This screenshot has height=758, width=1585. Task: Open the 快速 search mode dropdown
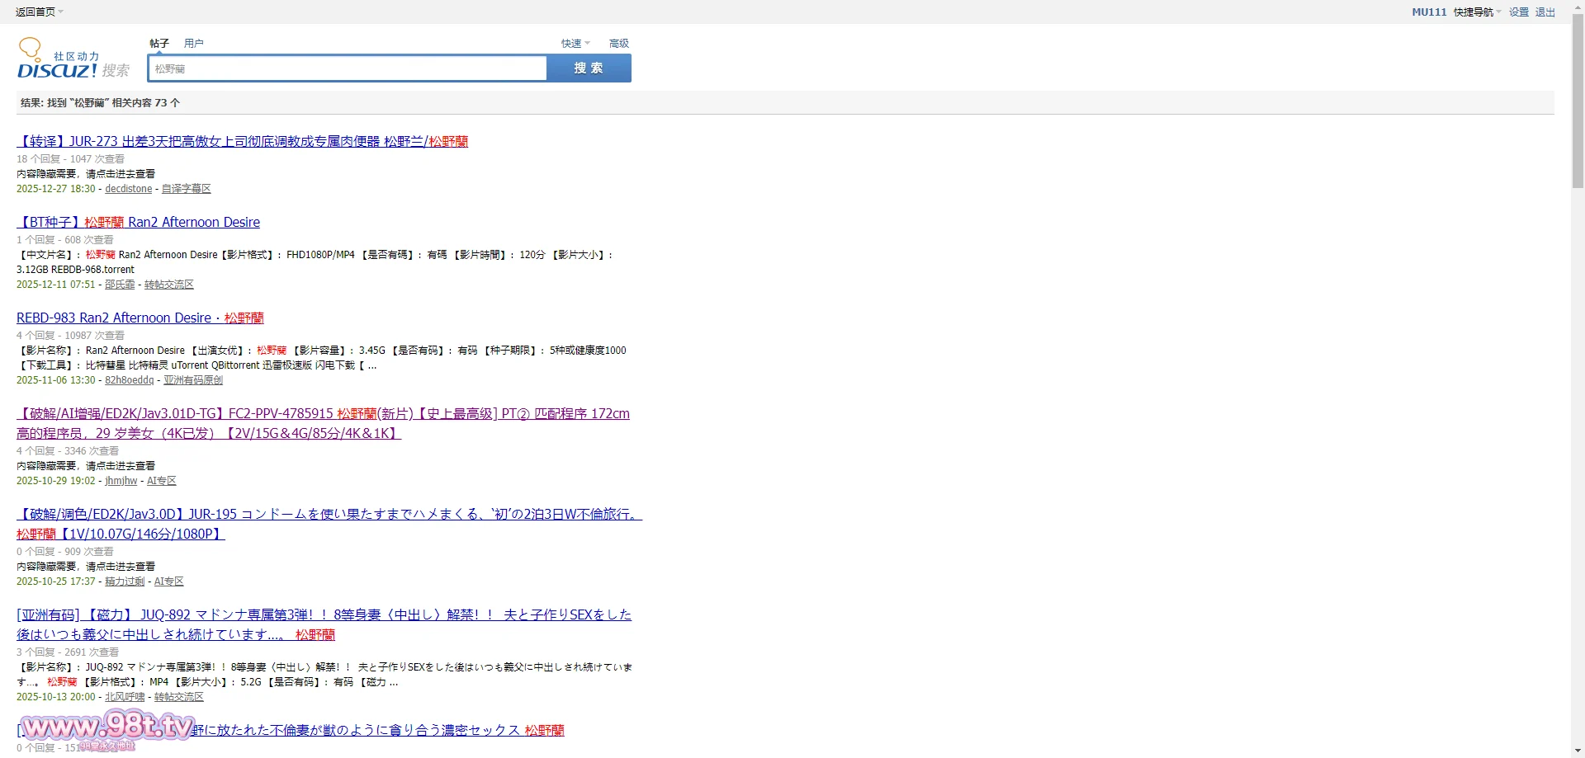pyautogui.click(x=575, y=43)
